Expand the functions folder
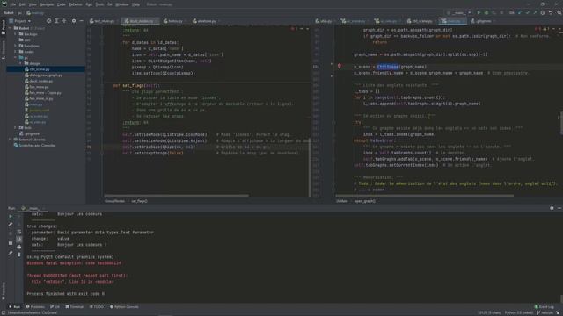The height and width of the screenshot is (316, 563). pyautogui.click(x=16, y=46)
